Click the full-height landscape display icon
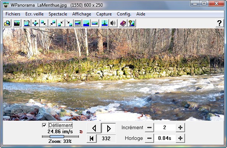227x148 pixels. (86, 23)
